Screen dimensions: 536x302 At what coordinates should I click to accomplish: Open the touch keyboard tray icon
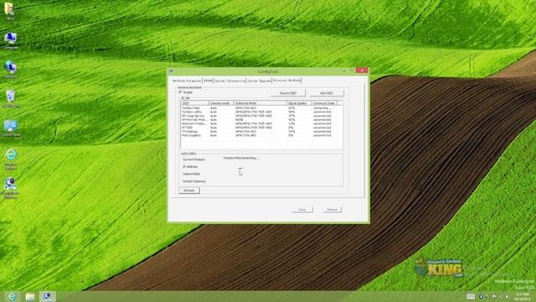coord(471,296)
